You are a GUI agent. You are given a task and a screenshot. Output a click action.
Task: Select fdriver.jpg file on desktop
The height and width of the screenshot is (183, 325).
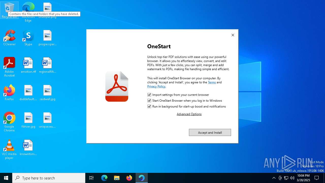tap(28, 120)
